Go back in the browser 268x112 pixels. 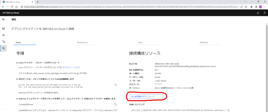[3, 7]
